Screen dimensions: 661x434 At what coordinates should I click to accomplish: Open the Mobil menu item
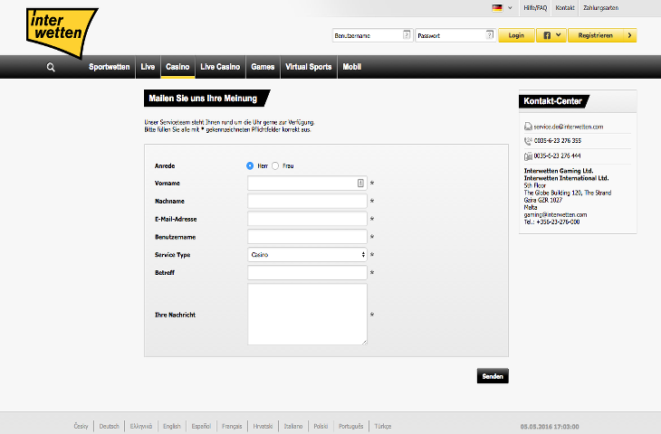351,67
